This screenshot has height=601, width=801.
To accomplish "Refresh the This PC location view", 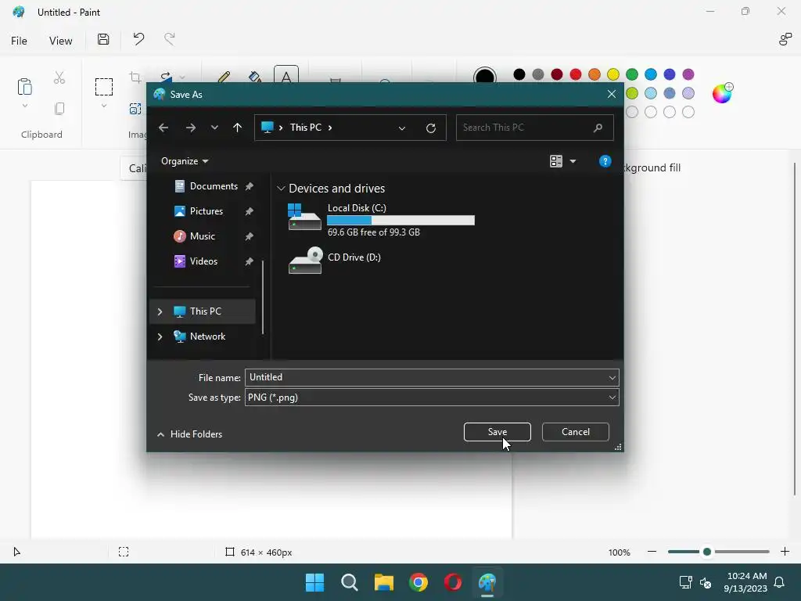I will (x=431, y=128).
